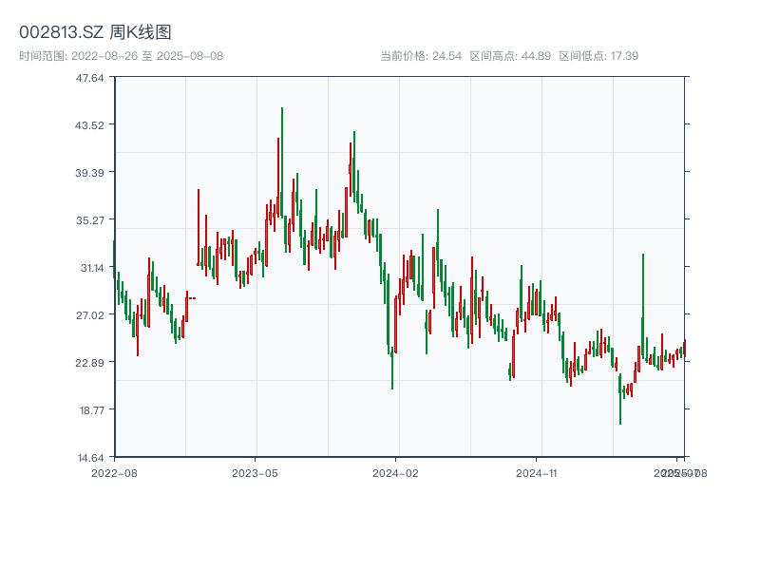Click x-axis label 2023-05
This screenshot has height=570, width=760.
[255, 473]
